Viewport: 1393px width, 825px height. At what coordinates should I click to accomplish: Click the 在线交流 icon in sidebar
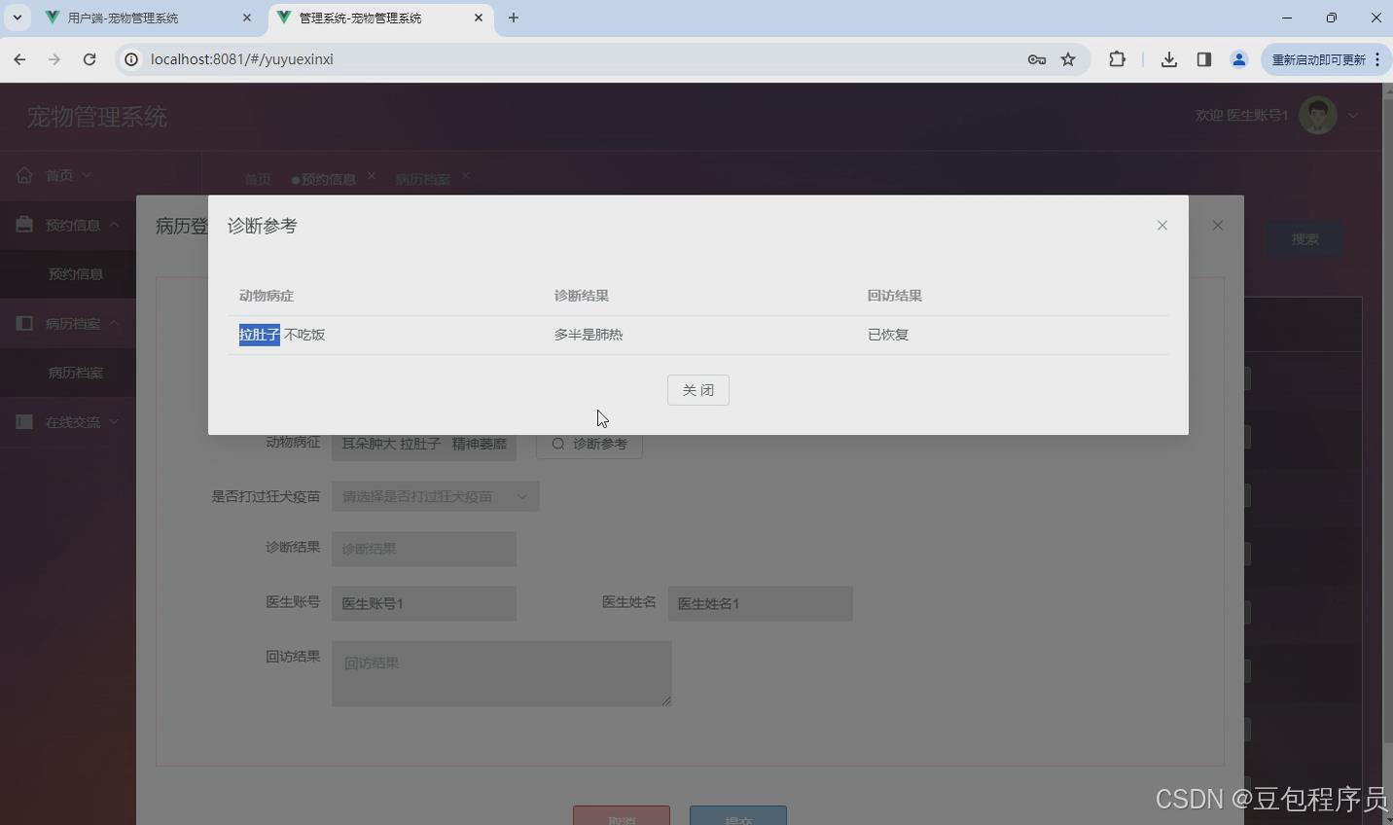tap(23, 421)
